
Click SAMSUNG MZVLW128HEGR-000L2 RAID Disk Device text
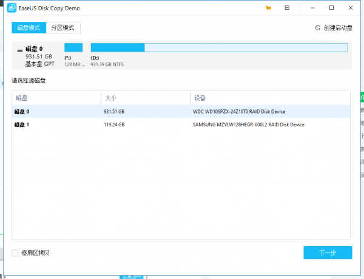tap(249, 125)
